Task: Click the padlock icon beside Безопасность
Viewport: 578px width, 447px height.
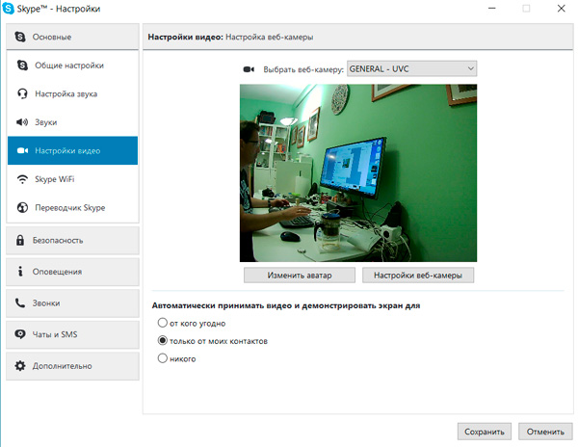Action: click(20, 240)
